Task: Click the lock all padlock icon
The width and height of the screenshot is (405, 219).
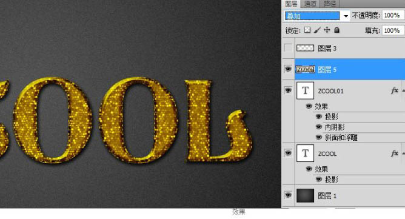Action: coord(336,30)
